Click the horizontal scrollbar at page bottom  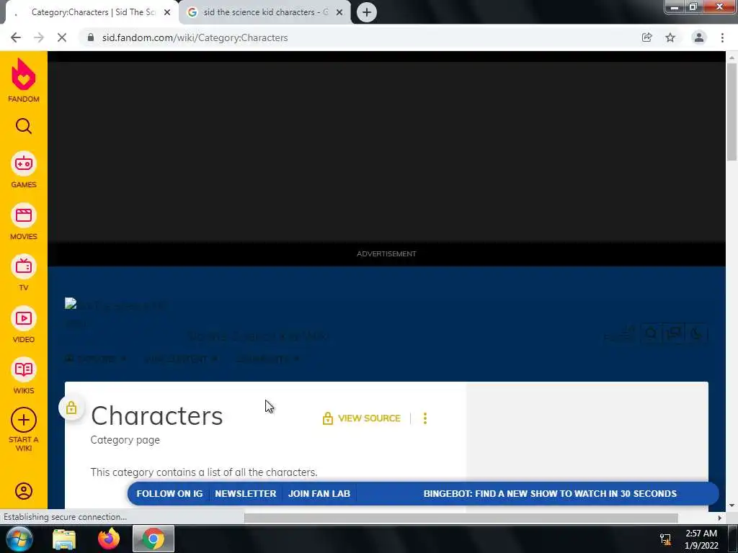[461, 518]
